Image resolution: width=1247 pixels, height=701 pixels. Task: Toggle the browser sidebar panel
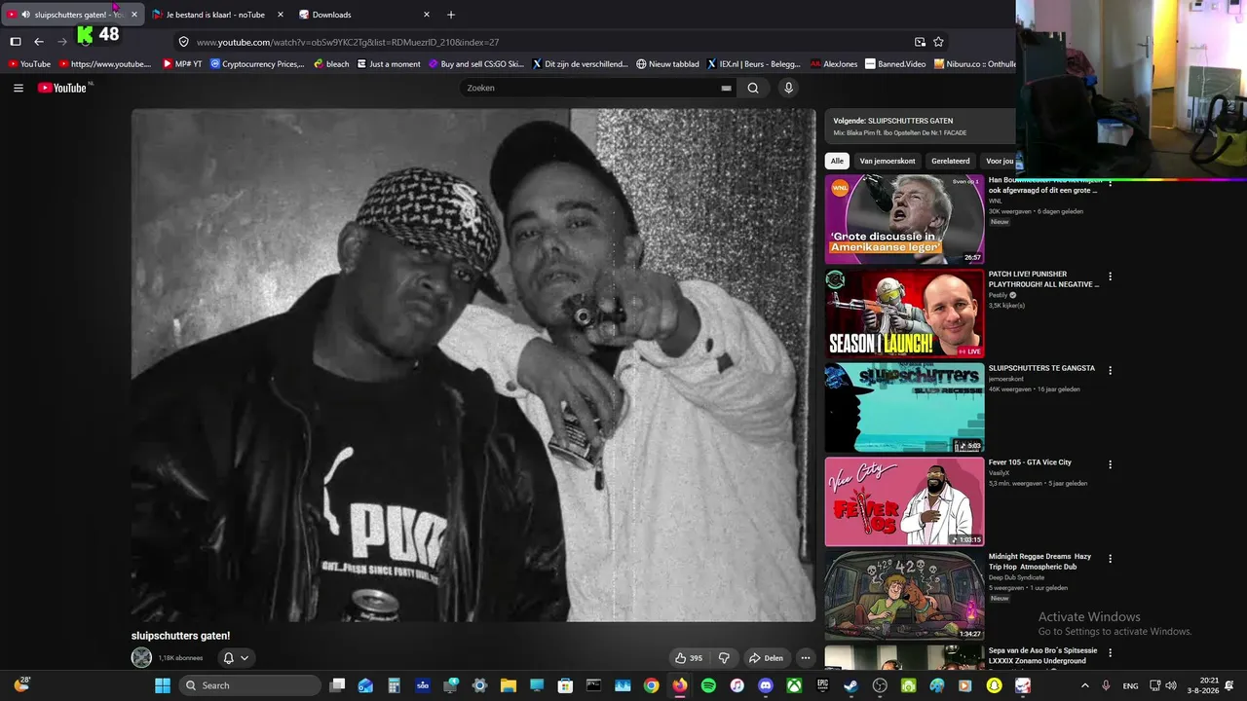click(16, 42)
